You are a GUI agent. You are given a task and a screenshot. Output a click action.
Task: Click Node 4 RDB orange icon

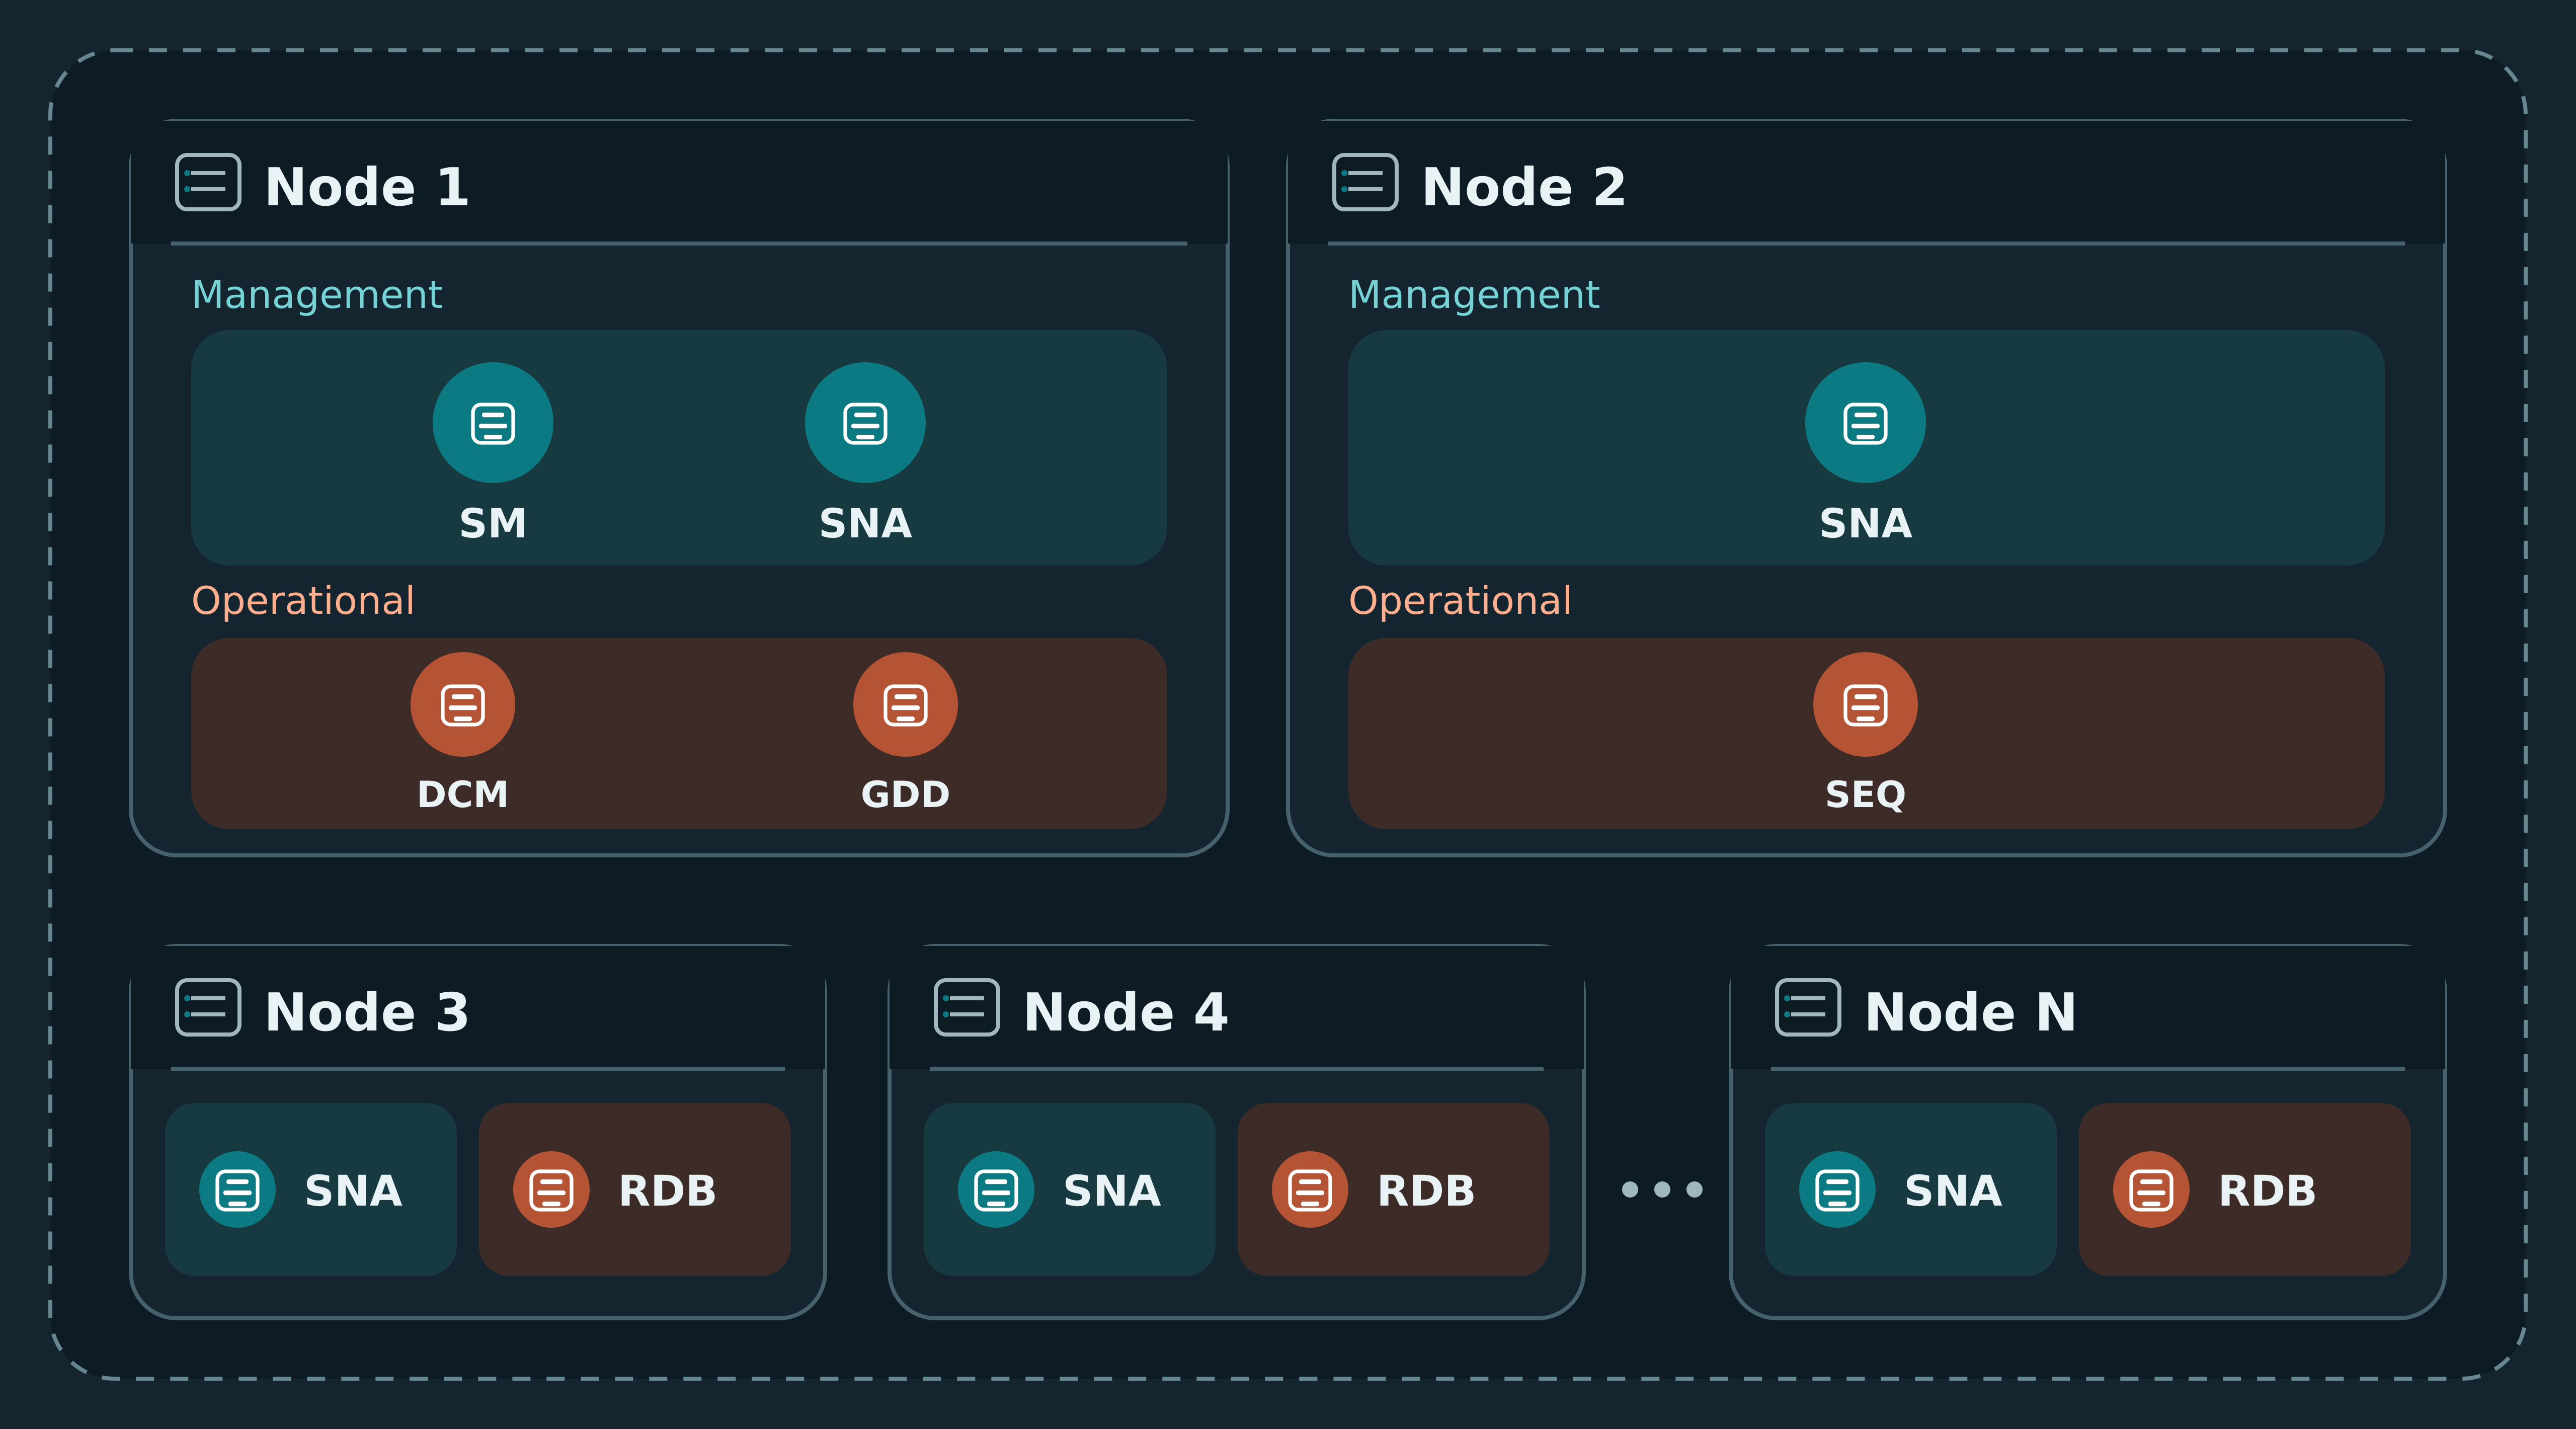1310,1190
